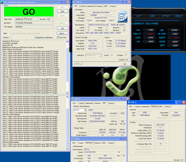Viewport: 186px width, 162px height.
Task: Click the Memory window CPU-Z title icon
Action: (x=129, y=102)
